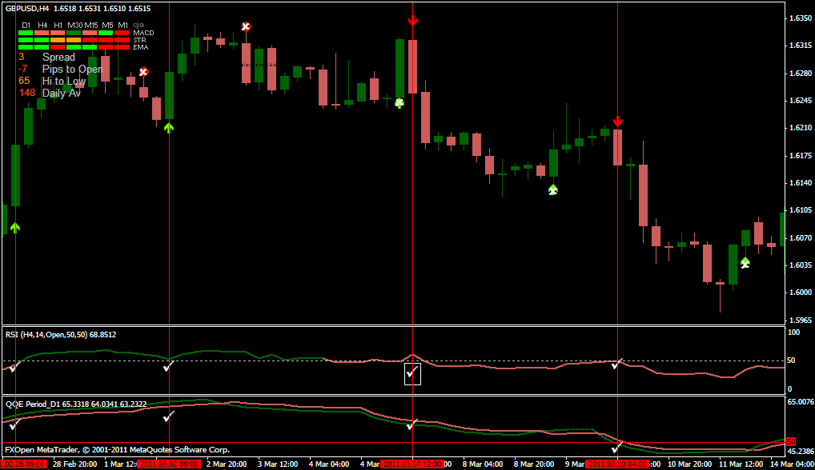815x470 pixels.
Task: Click the white checkmark icon on the 4 Mar candle
Action: click(x=398, y=103)
